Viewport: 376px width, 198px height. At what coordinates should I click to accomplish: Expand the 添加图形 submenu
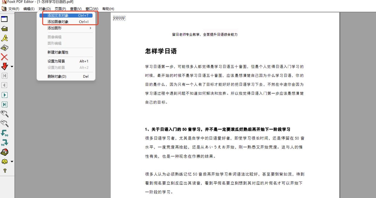click(54, 28)
